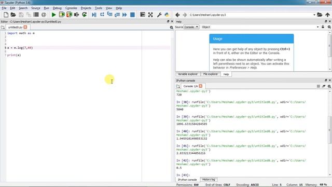
Task: Close the untitled0.py tab
Action: [x=25, y=27]
